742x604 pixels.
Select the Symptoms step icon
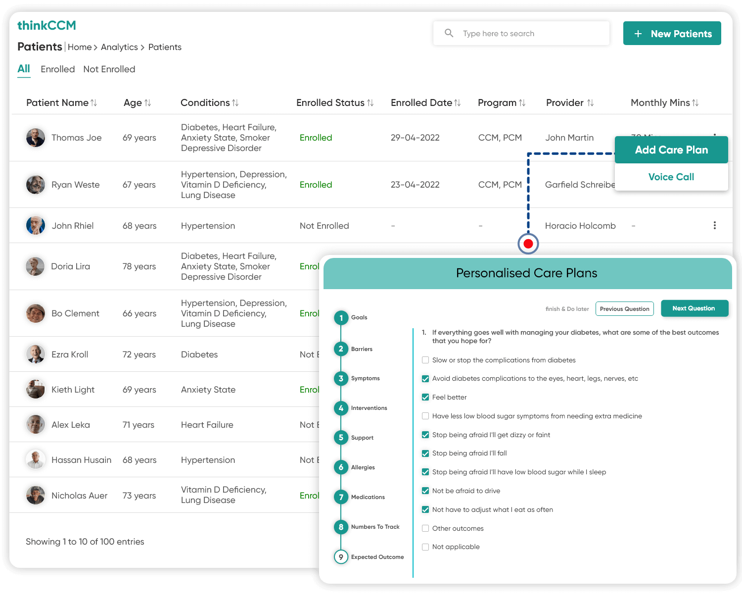(x=341, y=378)
